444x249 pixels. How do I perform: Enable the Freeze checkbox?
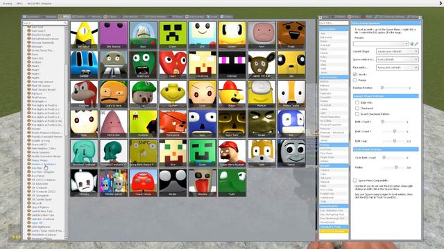click(x=355, y=80)
